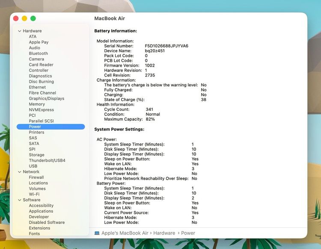Select Accessibility under Software
This screenshot has width=321, height=249.
click(x=41, y=205)
